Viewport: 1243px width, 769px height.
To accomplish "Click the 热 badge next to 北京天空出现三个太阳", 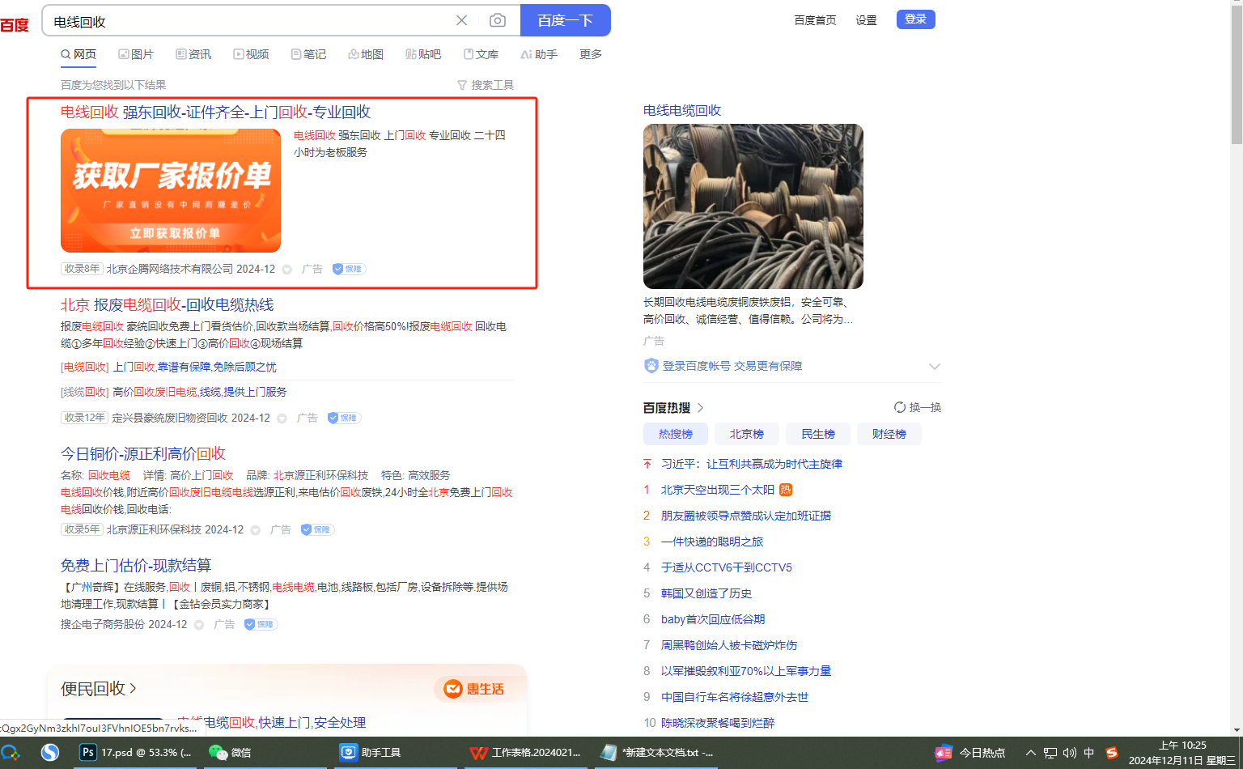I will (786, 490).
